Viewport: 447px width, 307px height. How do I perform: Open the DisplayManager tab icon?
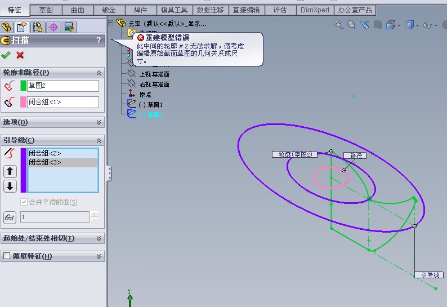click(x=69, y=27)
